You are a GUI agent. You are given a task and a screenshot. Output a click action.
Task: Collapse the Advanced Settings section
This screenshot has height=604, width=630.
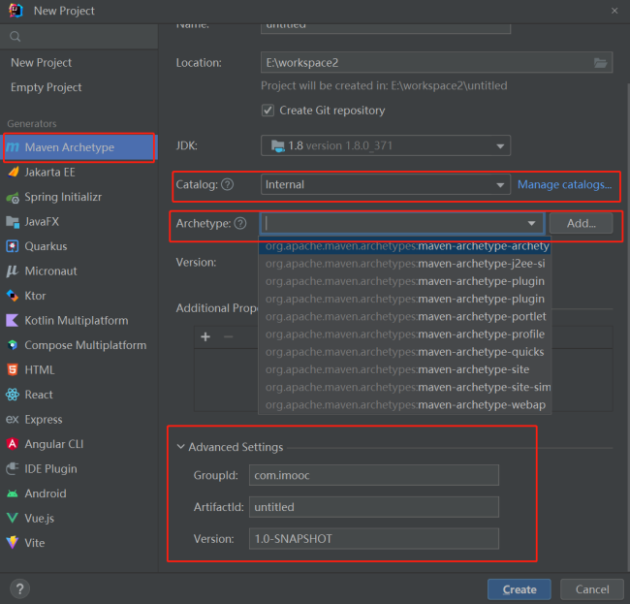(x=181, y=447)
